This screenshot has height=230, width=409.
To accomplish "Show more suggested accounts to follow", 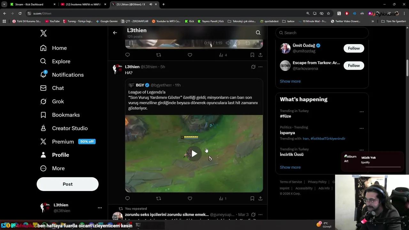I will (290, 81).
